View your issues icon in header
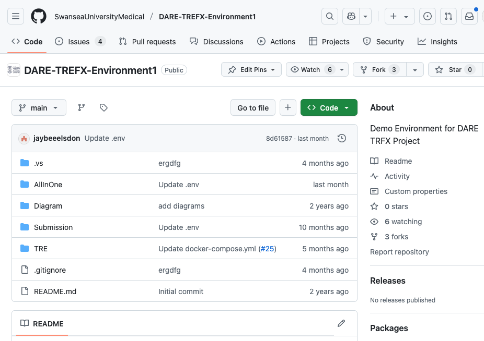This screenshot has width=484, height=341. 427,16
